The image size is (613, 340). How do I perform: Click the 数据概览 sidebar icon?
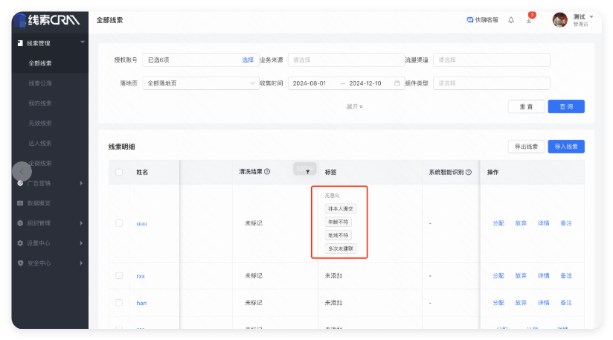(20, 203)
